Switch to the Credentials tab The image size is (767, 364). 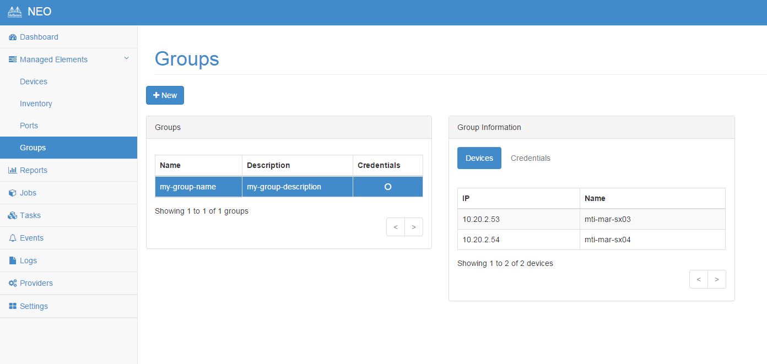(530, 158)
